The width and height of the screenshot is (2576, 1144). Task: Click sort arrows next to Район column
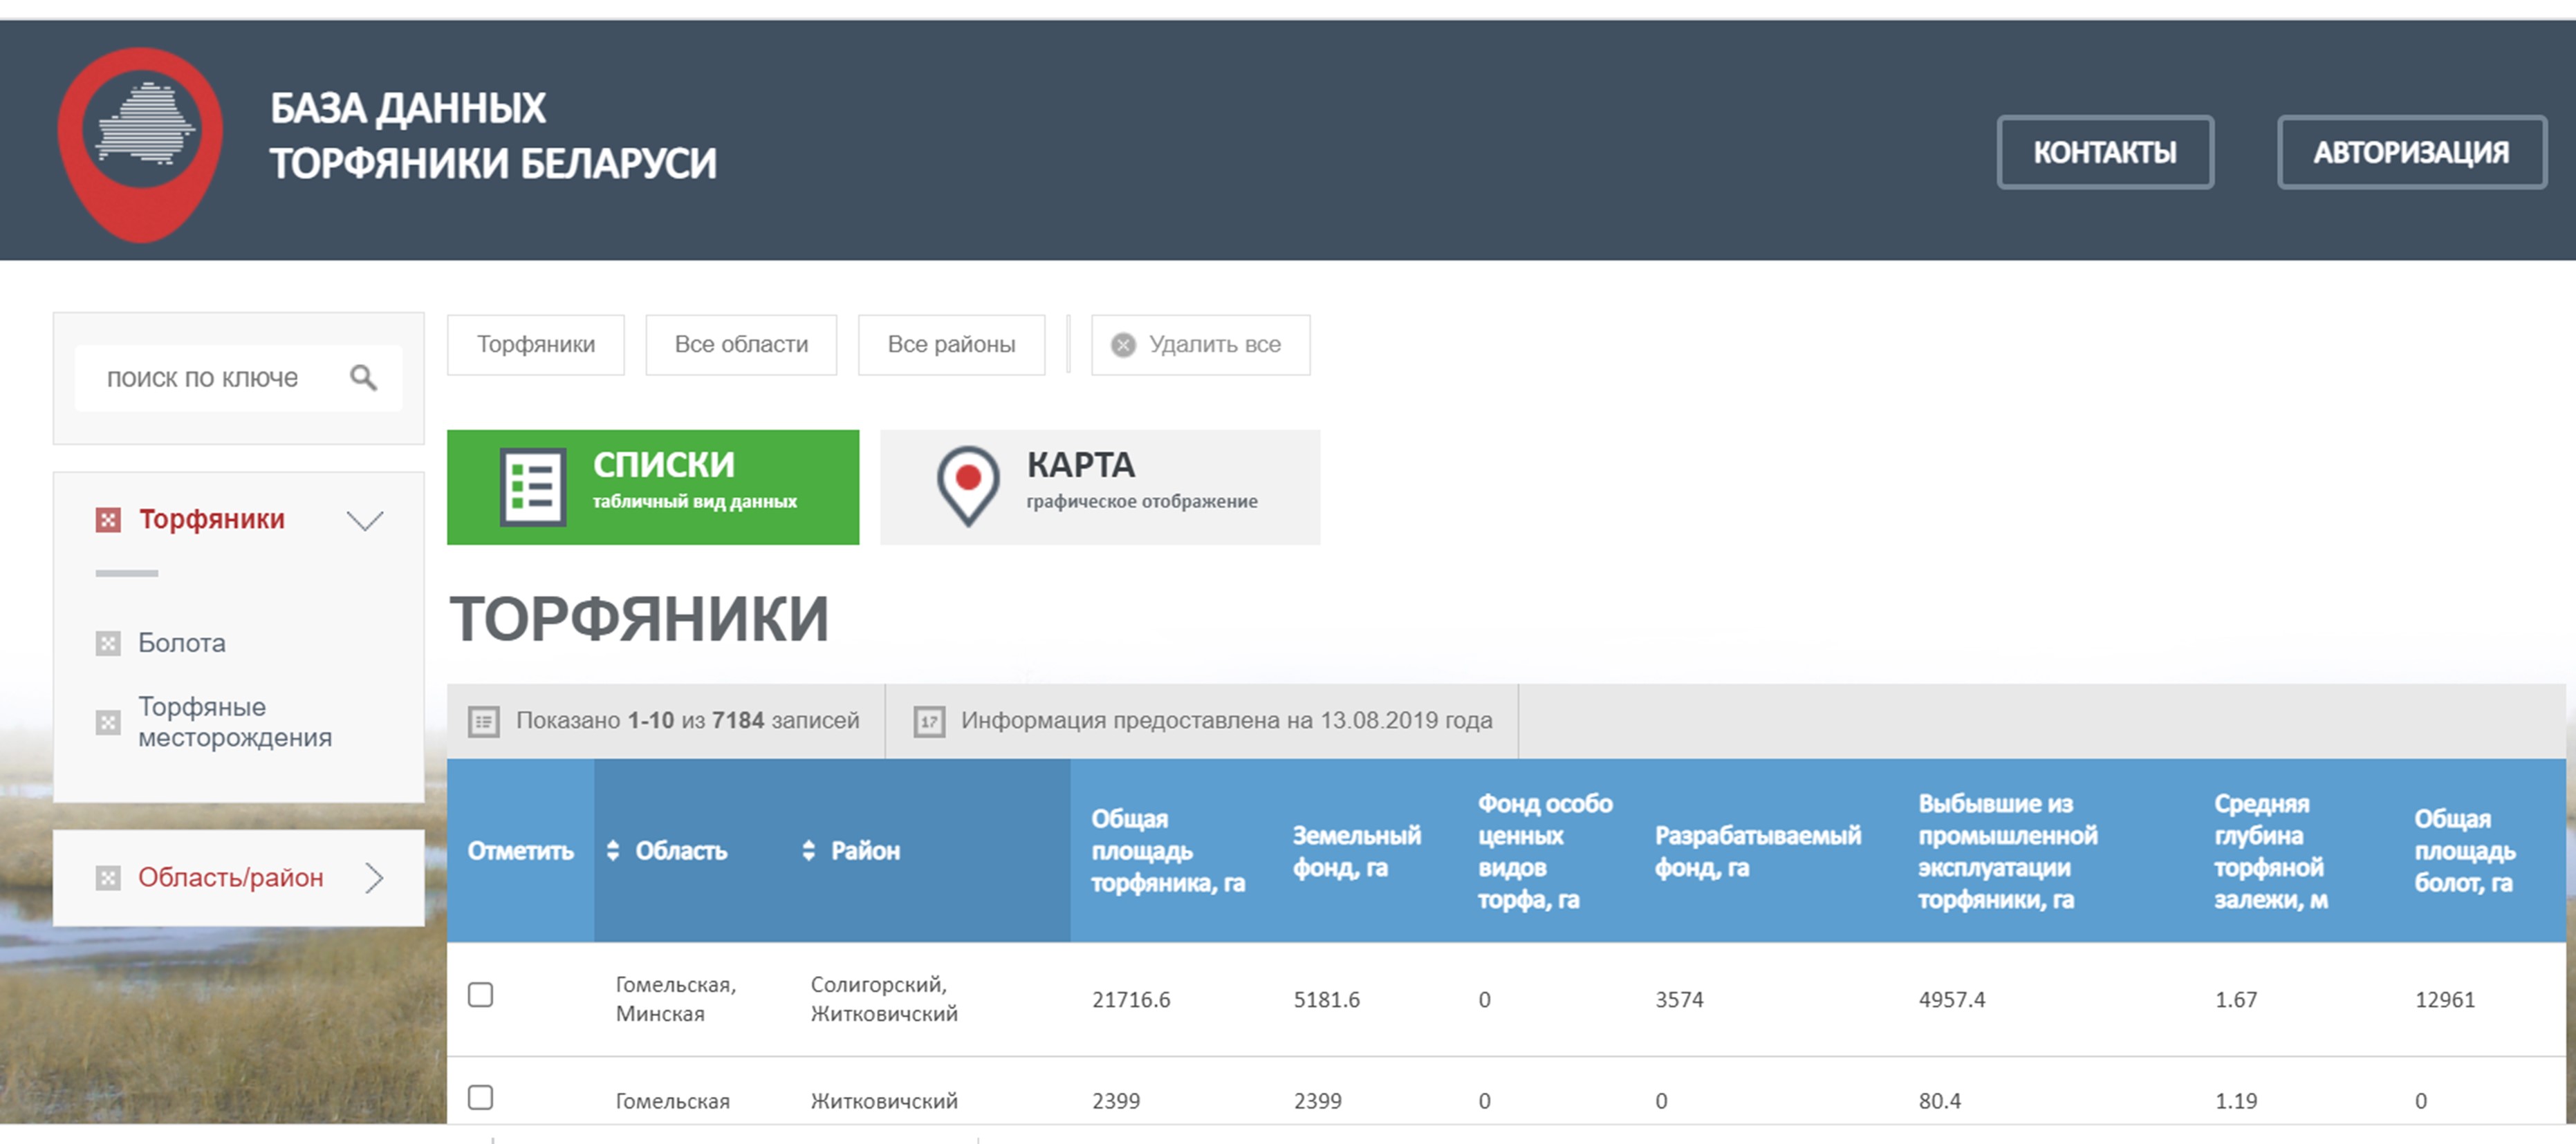click(x=808, y=850)
